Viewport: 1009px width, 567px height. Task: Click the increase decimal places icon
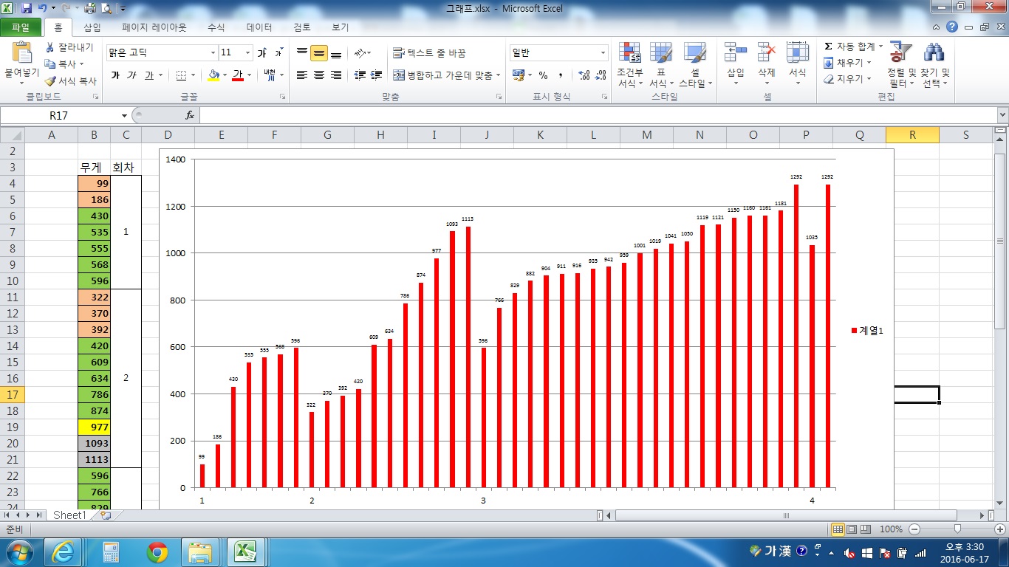[x=584, y=75]
